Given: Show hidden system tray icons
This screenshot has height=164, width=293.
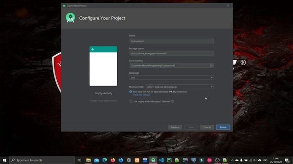Looking at the screenshot, I should [232, 160].
